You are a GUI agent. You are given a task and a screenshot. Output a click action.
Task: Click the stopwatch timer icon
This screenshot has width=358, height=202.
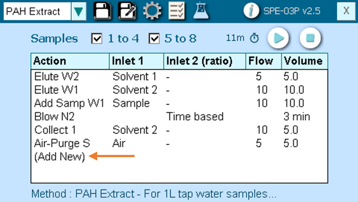point(254,38)
